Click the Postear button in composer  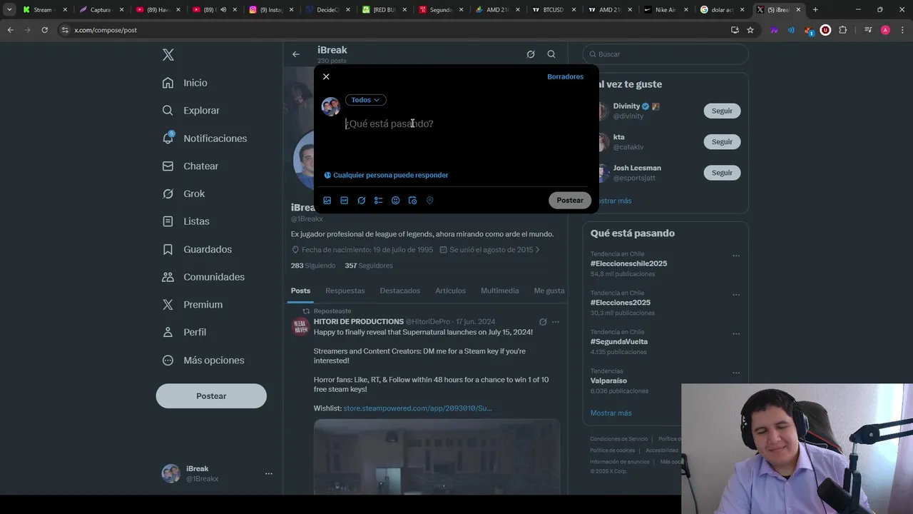570,201
